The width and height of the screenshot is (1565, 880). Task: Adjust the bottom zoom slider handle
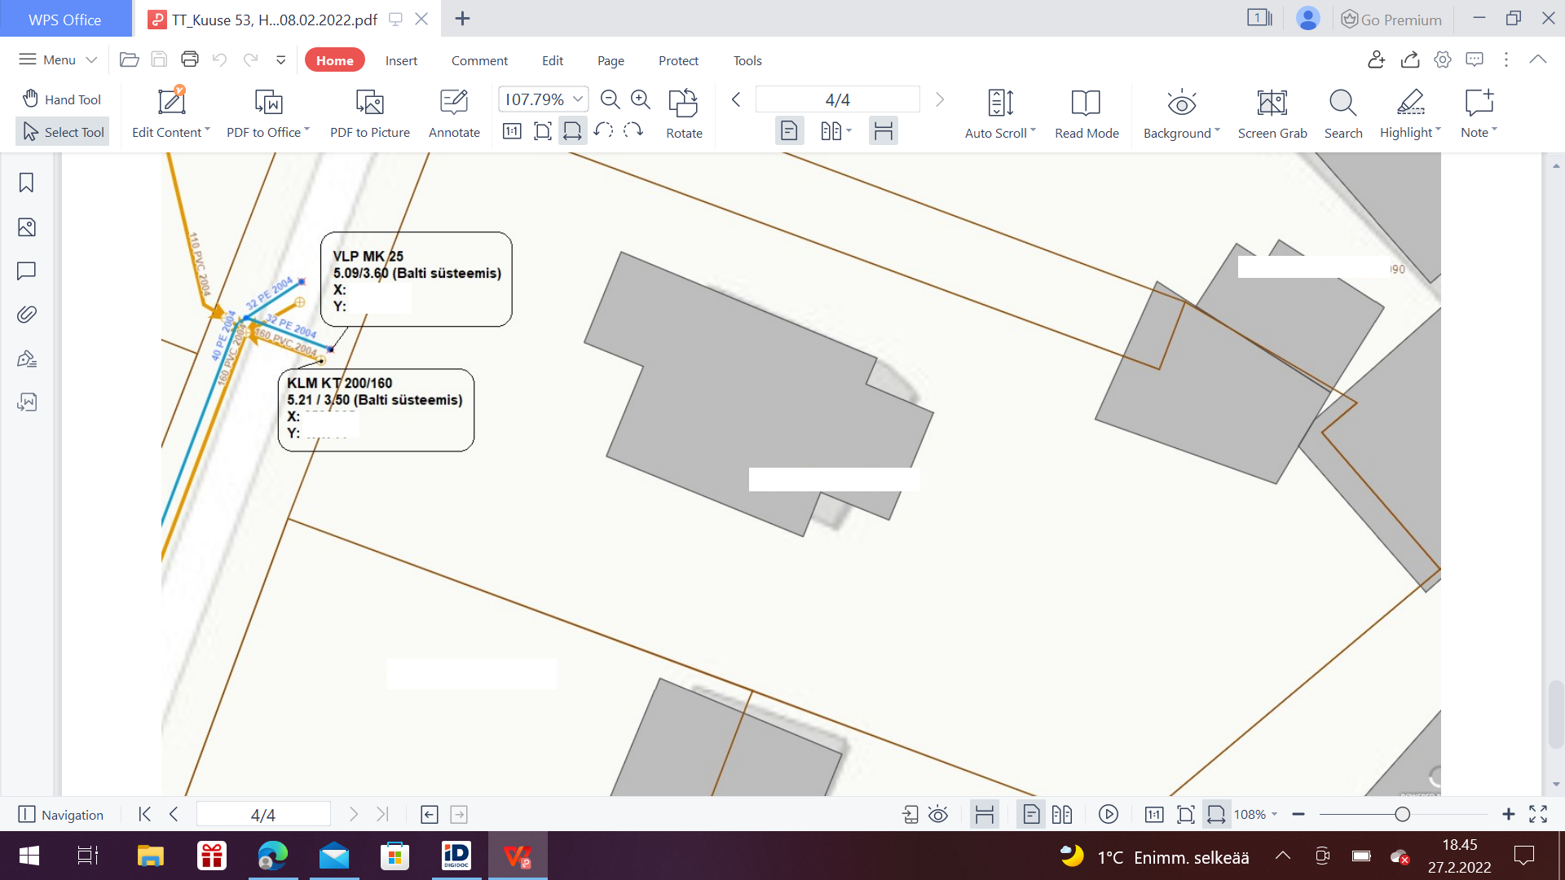(1402, 815)
